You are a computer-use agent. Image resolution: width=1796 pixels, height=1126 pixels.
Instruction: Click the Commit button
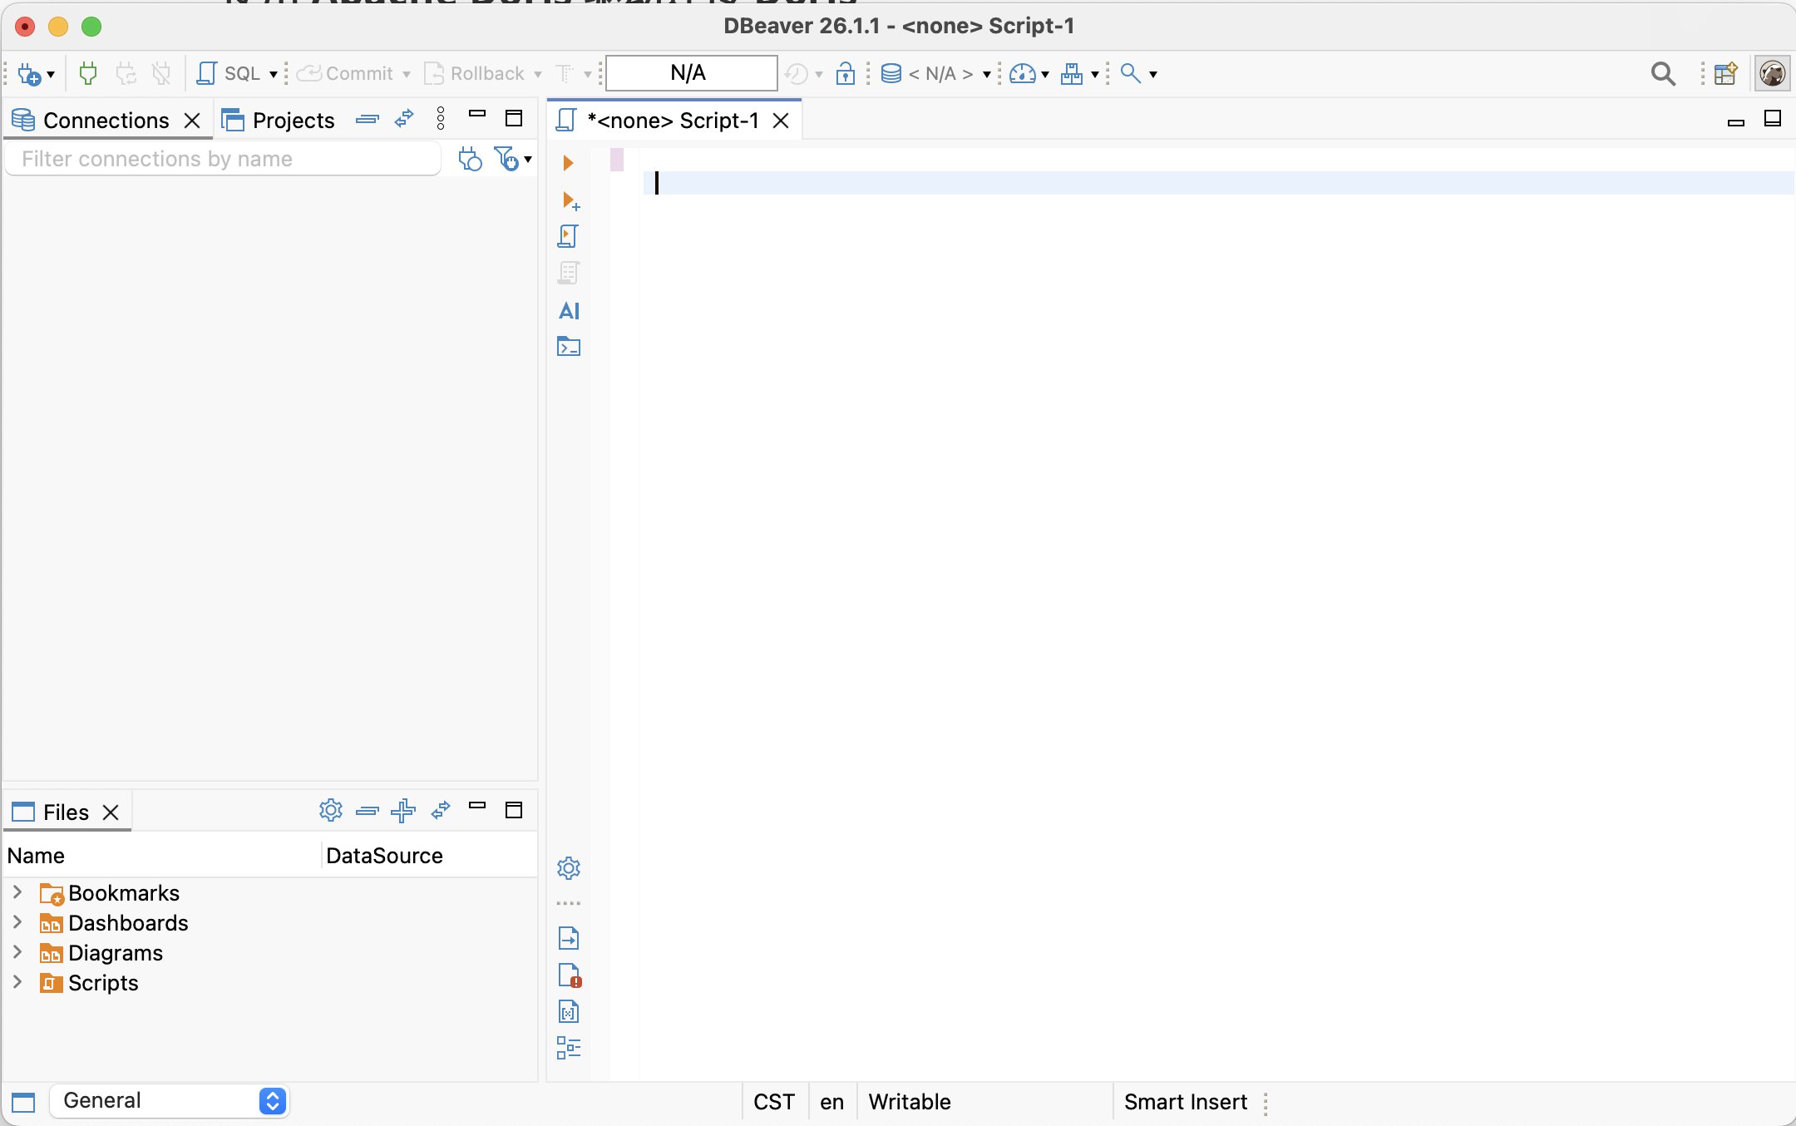click(x=345, y=73)
